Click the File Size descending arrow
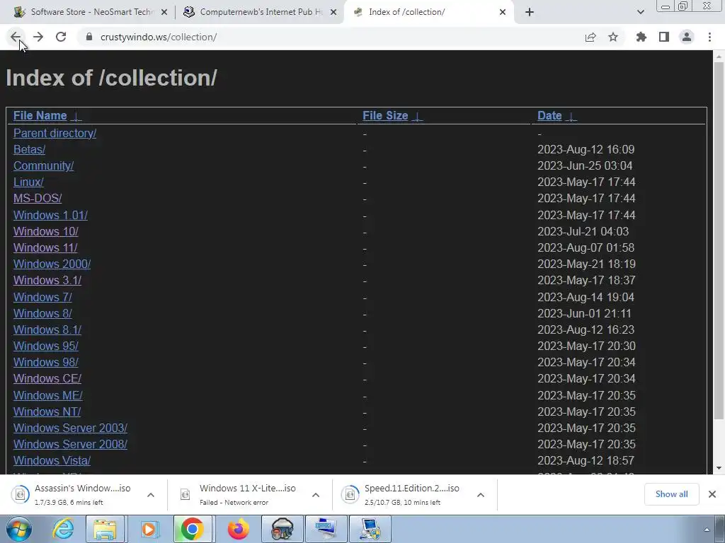Image resolution: width=725 pixels, height=543 pixels. click(x=417, y=117)
